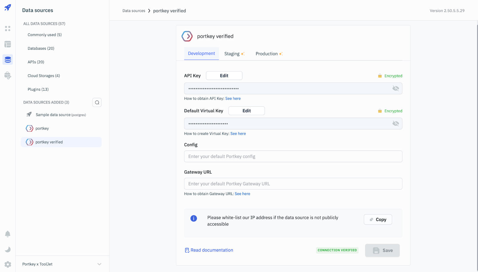
Task: Click ALL DATA SOURCES (57) heading
Action: (x=44, y=24)
